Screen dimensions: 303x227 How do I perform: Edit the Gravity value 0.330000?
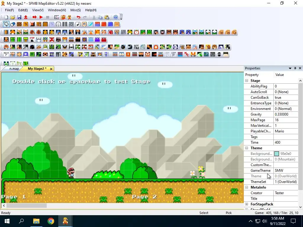pos(286,114)
